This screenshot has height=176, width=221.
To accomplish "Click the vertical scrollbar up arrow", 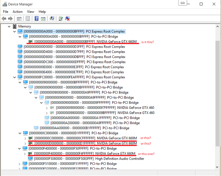I will pos(217,26).
